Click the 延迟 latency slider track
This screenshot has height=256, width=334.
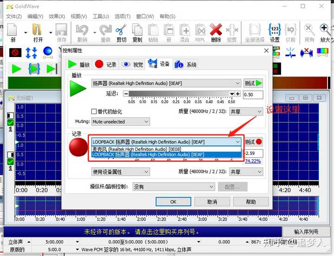179,94
